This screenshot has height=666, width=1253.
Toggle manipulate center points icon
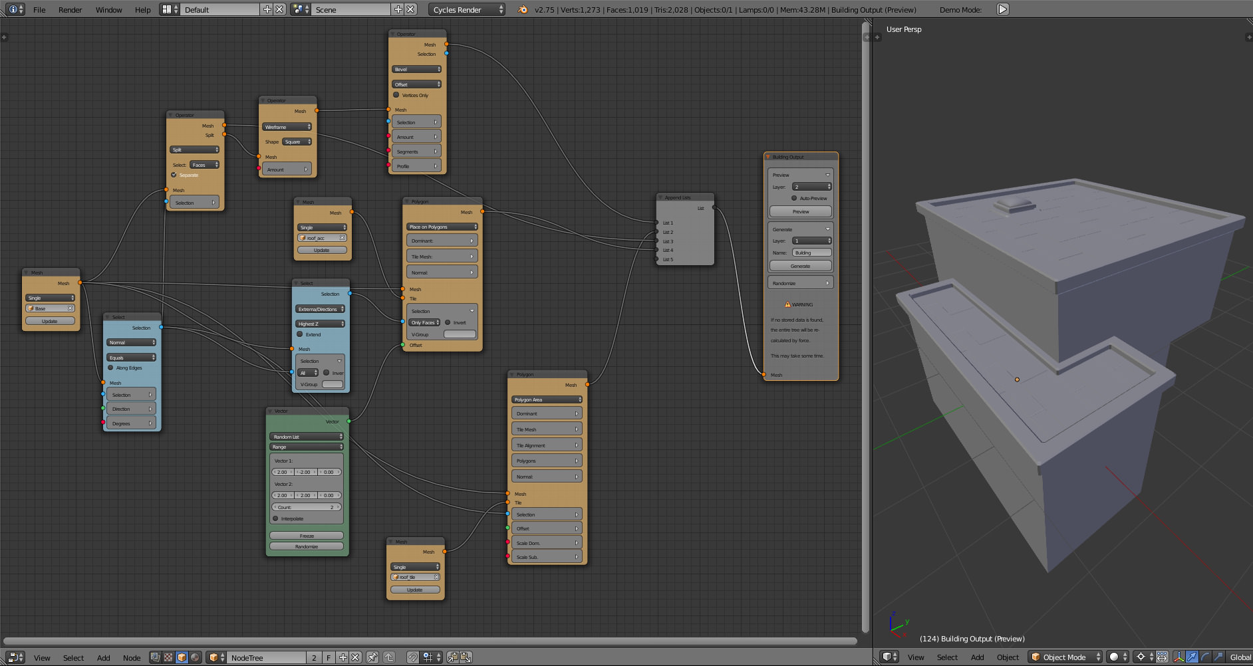[x=1162, y=657]
